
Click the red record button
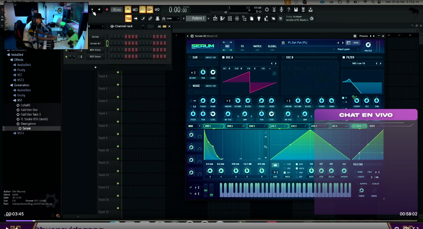pos(107,9)
